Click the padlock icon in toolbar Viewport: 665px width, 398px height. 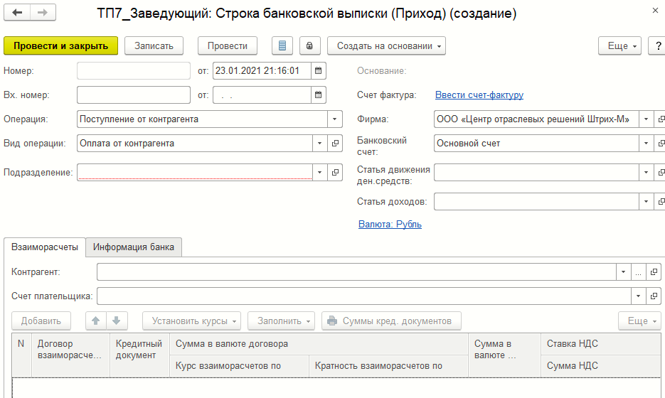coord(309,45)
